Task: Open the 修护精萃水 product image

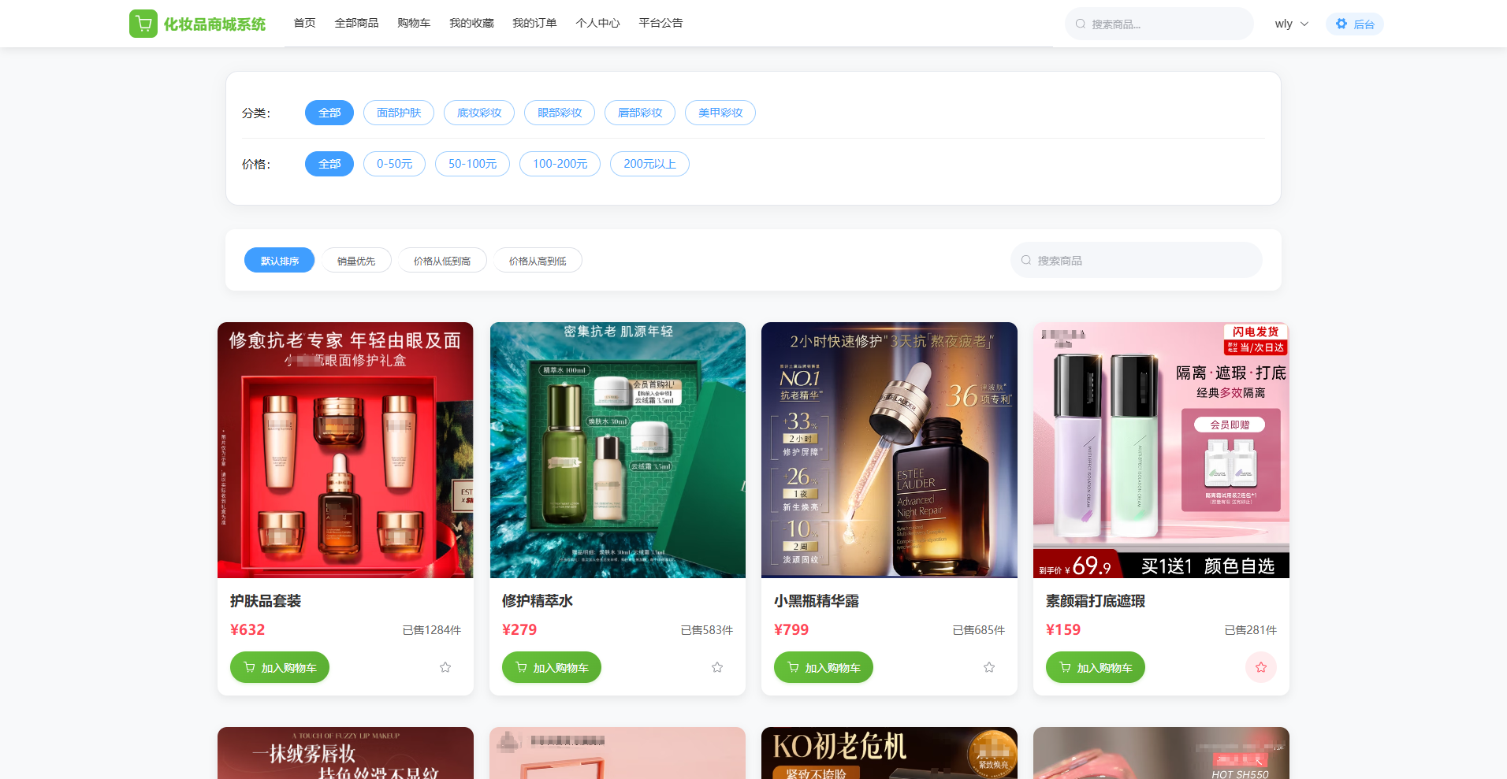Action: (617, 450)
